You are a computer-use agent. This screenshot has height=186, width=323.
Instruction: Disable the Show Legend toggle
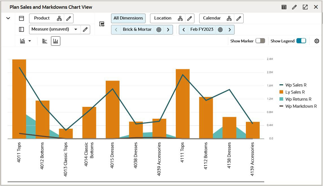point(301,41)
